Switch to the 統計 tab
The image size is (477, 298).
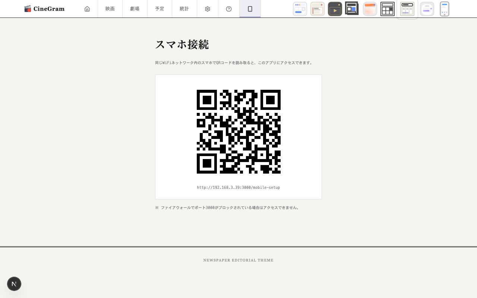184,9
